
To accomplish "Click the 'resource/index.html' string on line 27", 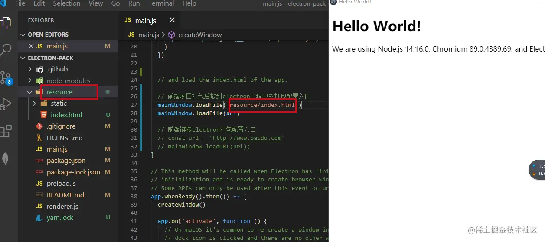I will (x=262, y=105).
